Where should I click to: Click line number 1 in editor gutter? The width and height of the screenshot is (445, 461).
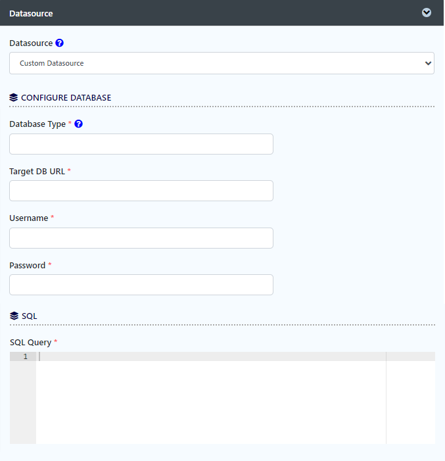(25, 356)
